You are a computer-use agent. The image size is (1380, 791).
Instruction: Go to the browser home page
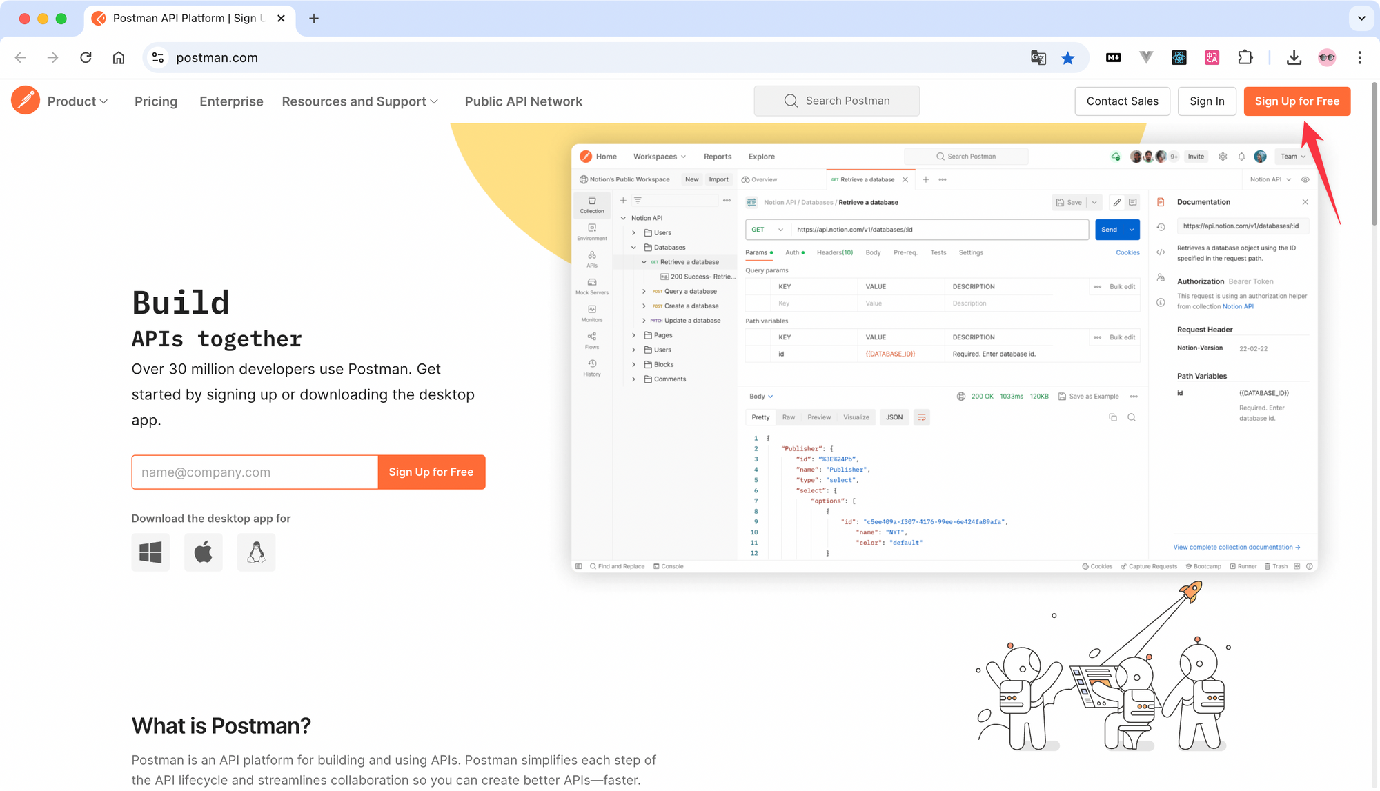119,57
